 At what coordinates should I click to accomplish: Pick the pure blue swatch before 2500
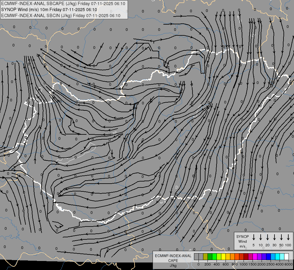[268, 256]
